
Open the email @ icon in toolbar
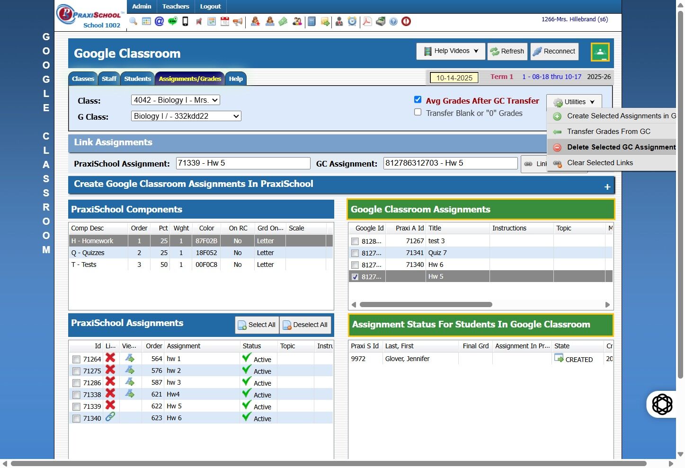coord(159,21)
